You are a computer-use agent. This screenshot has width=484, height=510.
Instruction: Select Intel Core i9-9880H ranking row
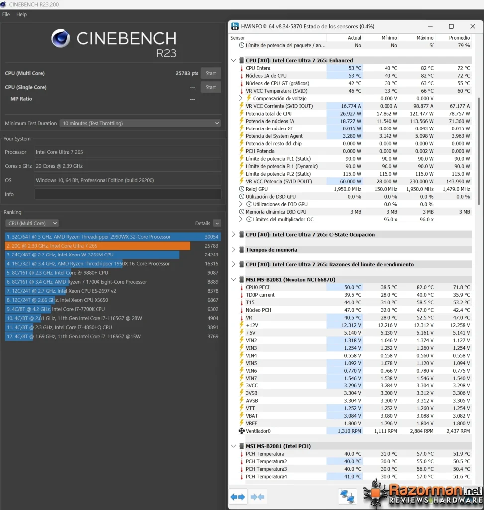point(113,273)
